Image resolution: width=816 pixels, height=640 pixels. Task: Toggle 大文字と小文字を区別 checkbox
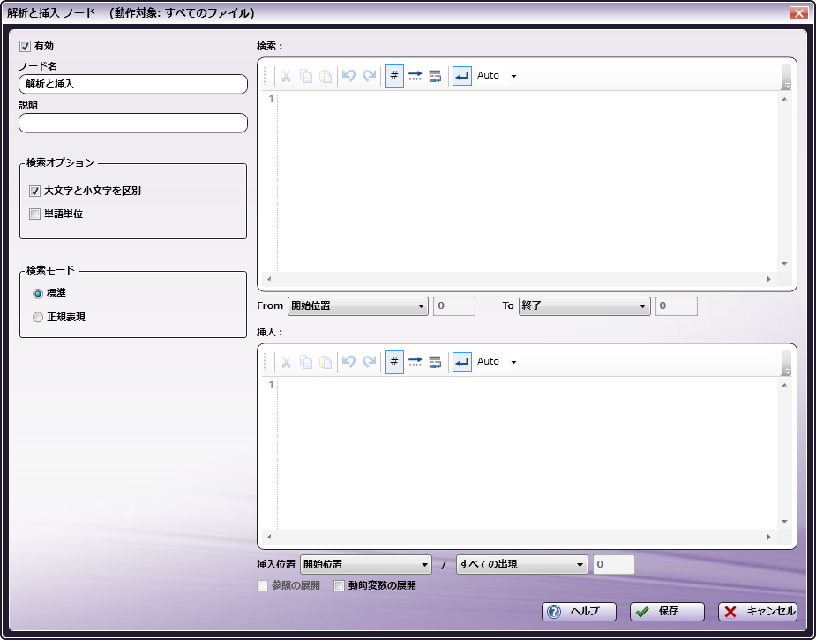click(35, 191)
